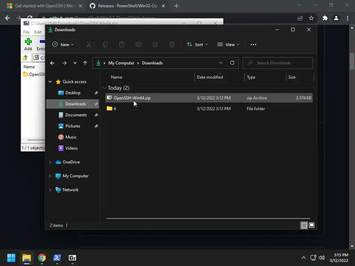The width and height of the screenshot is (355, 266).
Task: Open the Chrome three-dot menu
Action: 347,18
